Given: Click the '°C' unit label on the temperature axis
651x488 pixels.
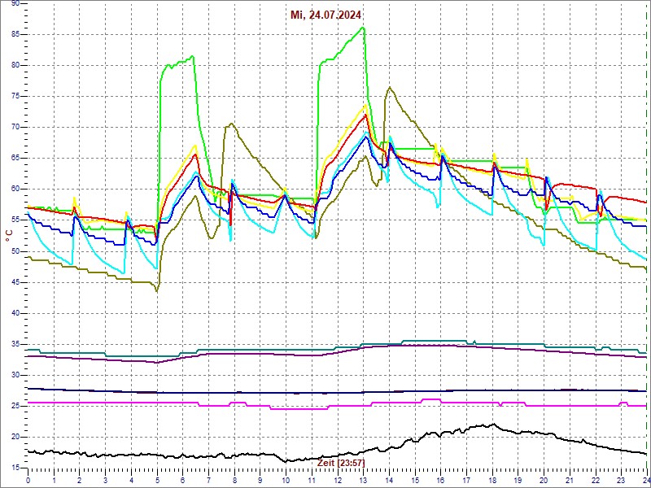Looking at the screenshot, I should [x=9, y=237].
